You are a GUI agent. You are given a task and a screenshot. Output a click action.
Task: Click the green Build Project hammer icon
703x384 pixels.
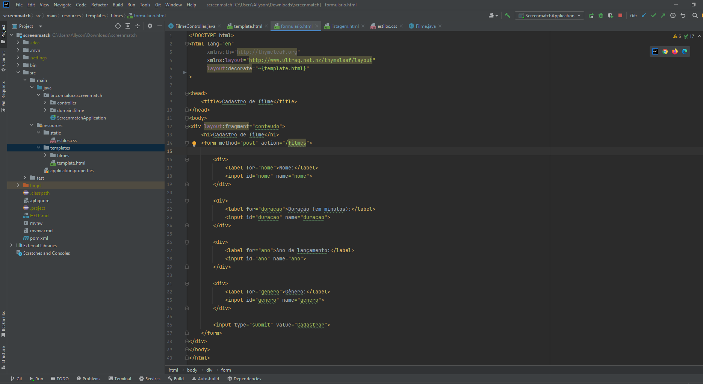(507, 15)
